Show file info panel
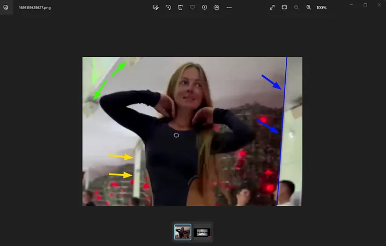The height and width of the screenshot is (246, 386). pos(205,8)
